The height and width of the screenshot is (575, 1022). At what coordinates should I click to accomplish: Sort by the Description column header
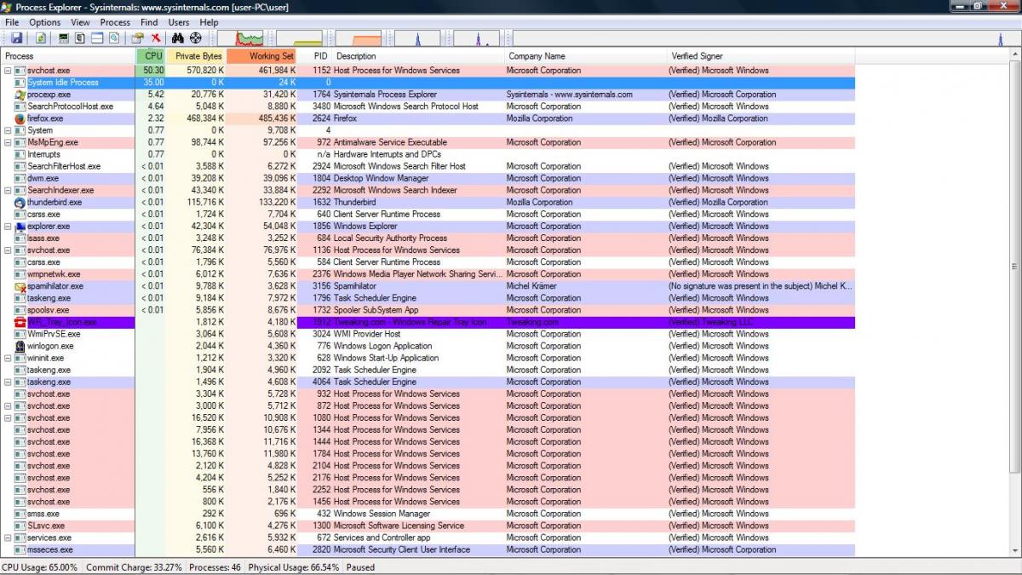(418, 56)
